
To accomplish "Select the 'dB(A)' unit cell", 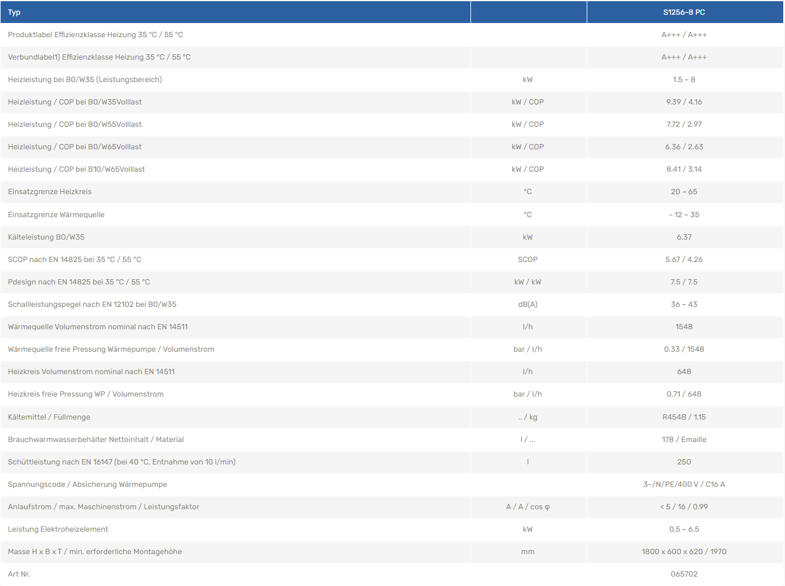I will [528, 305].
